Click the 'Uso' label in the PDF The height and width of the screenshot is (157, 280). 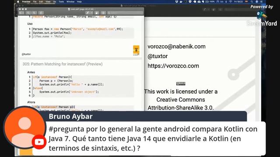tap(30, 24)
